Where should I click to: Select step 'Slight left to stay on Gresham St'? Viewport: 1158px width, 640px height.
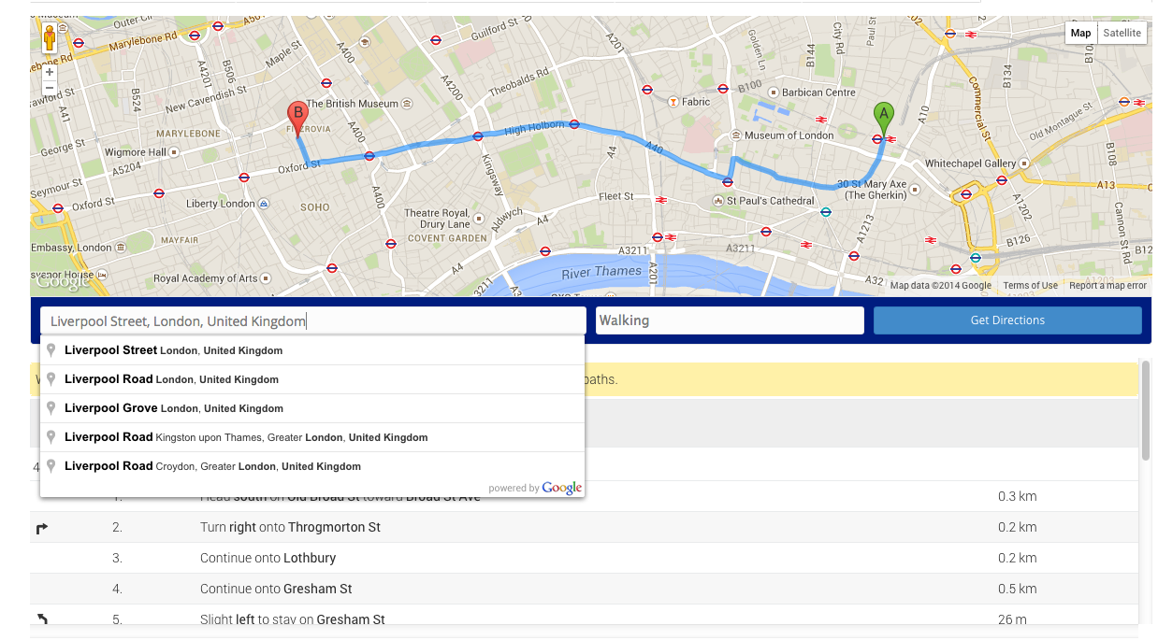[293, 619]
